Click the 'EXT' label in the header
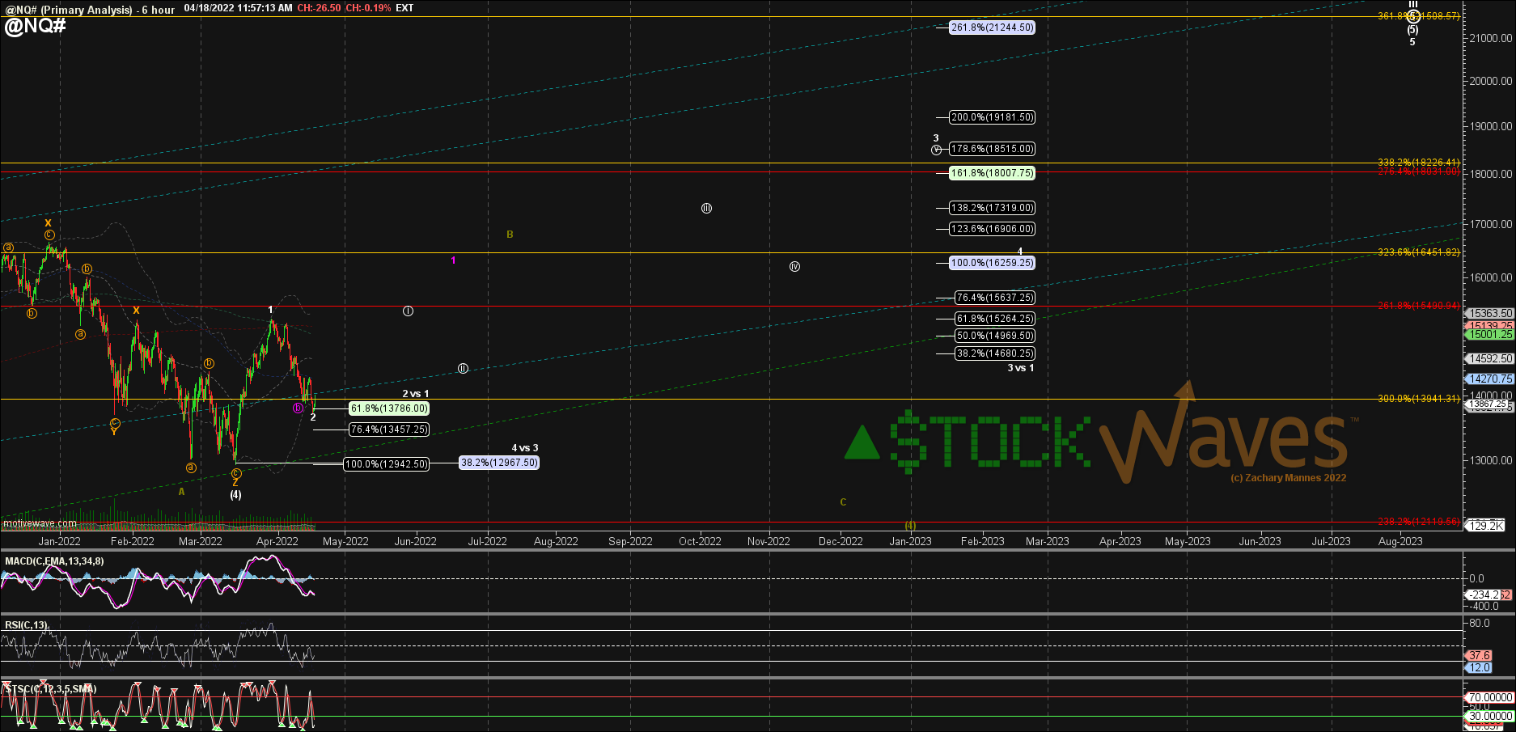The width and height of the screenshot is (1516, 732). click(x=404, y=8)
